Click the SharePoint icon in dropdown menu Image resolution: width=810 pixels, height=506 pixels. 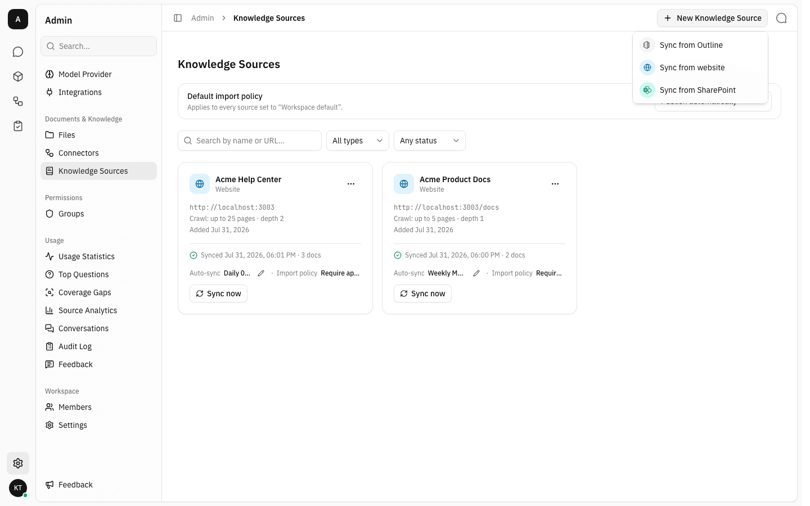coord(647,90)
